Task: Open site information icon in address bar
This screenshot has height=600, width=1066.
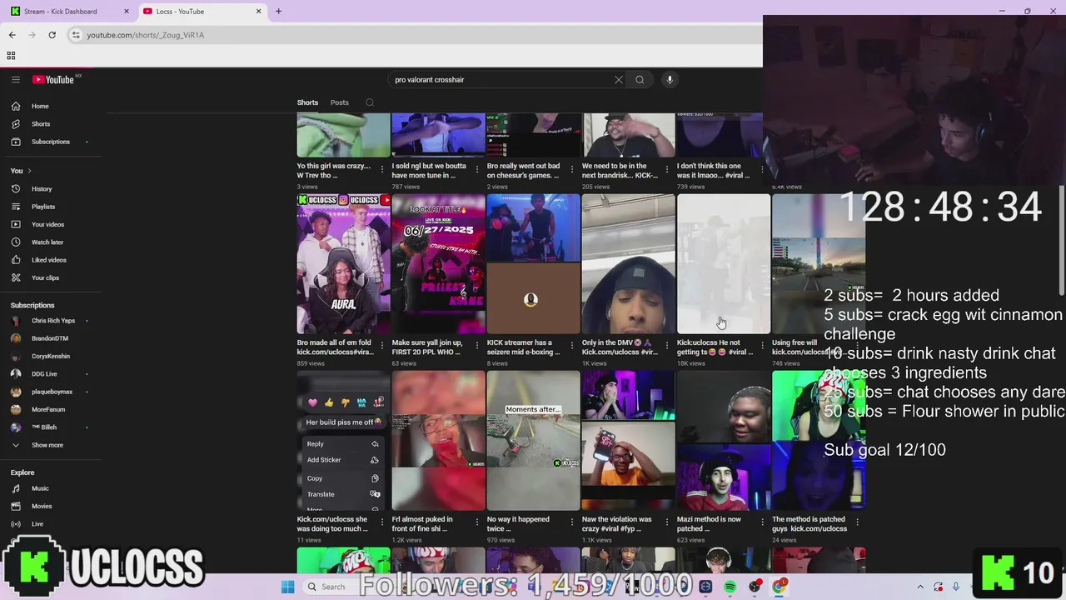Action: tap(76, 35)
